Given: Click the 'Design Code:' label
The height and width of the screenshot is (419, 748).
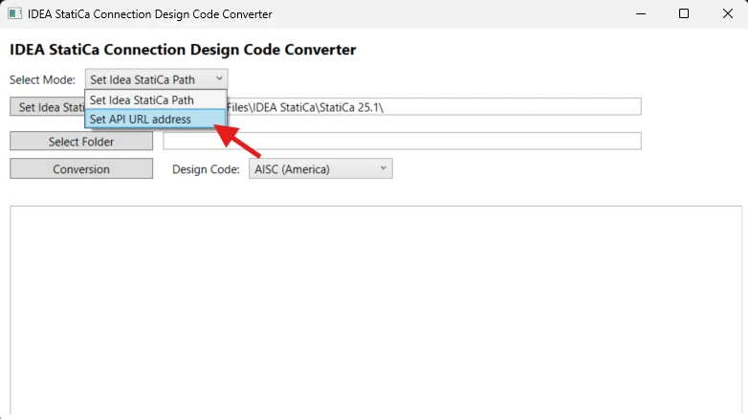Looking at the screenshot, I should coord(206,169).
